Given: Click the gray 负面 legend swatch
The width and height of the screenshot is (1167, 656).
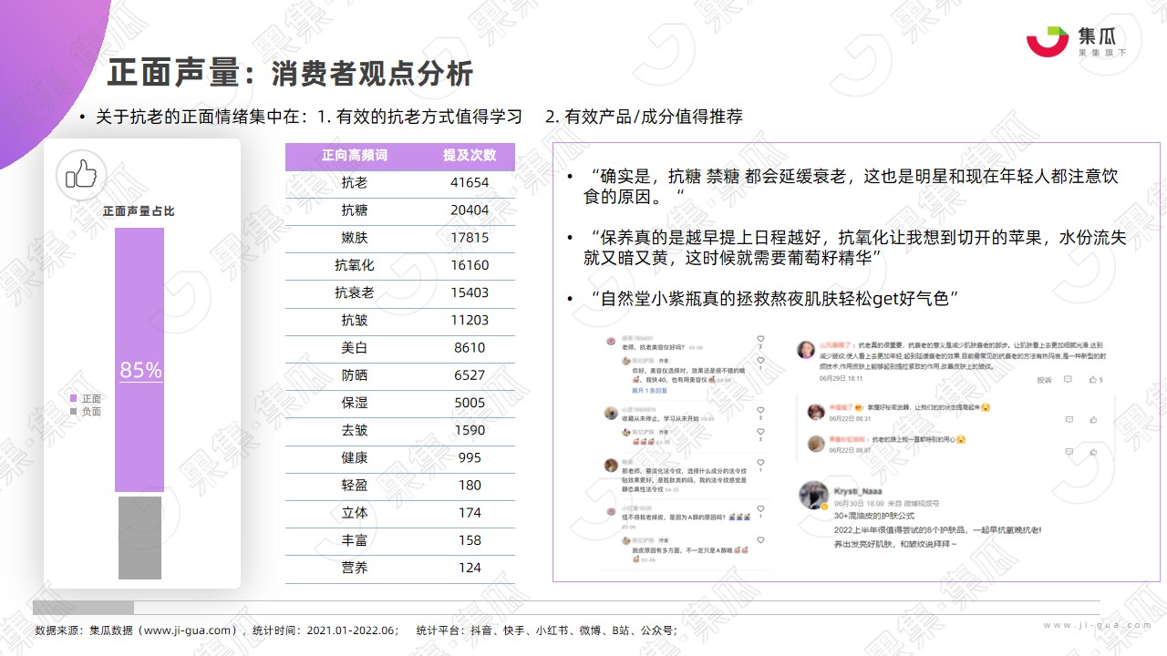Looking at the screenshot, I should pos(73,412).
